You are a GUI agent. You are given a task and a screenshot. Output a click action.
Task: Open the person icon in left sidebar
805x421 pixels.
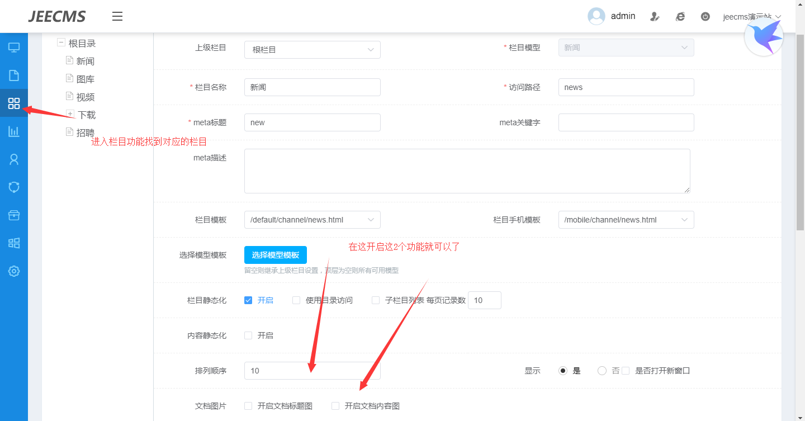(x=14, y=159)
